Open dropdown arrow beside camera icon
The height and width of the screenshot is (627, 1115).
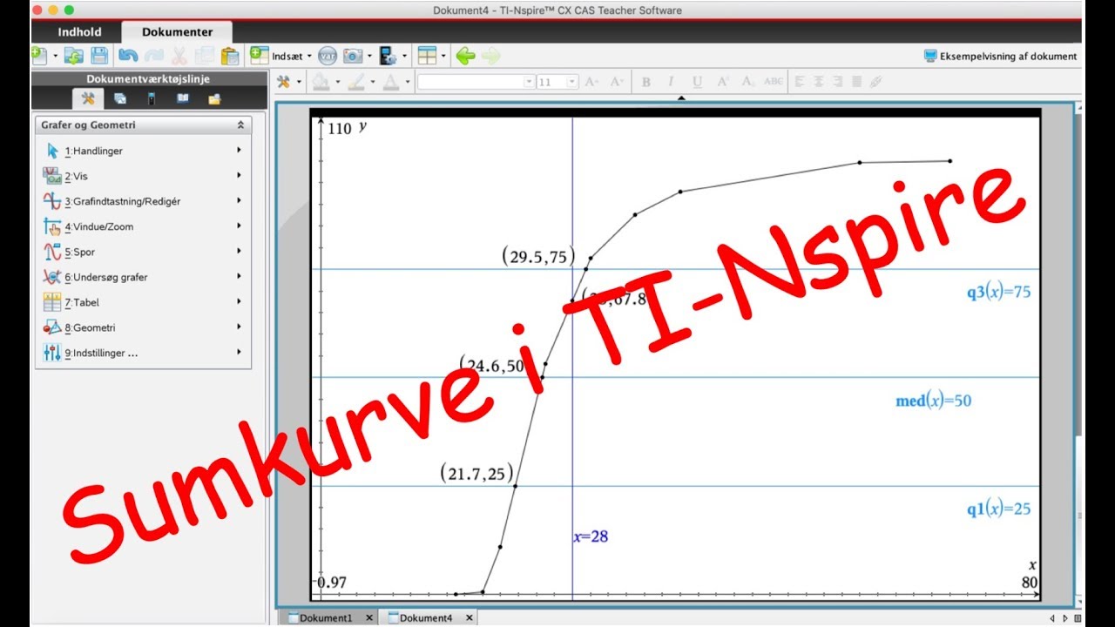[368, 56]
